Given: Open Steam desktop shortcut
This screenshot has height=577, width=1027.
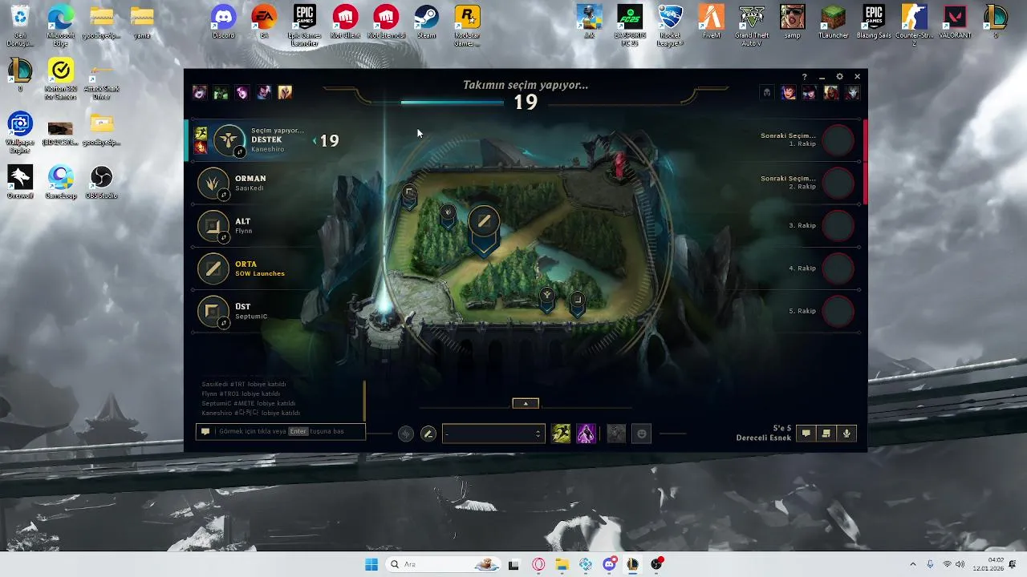Looking at the screenshot, I should [426, 22].
